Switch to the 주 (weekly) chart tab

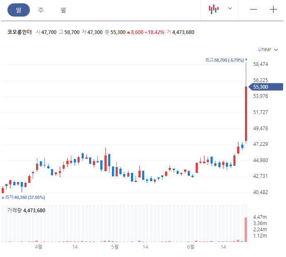[x=41, y=10]
